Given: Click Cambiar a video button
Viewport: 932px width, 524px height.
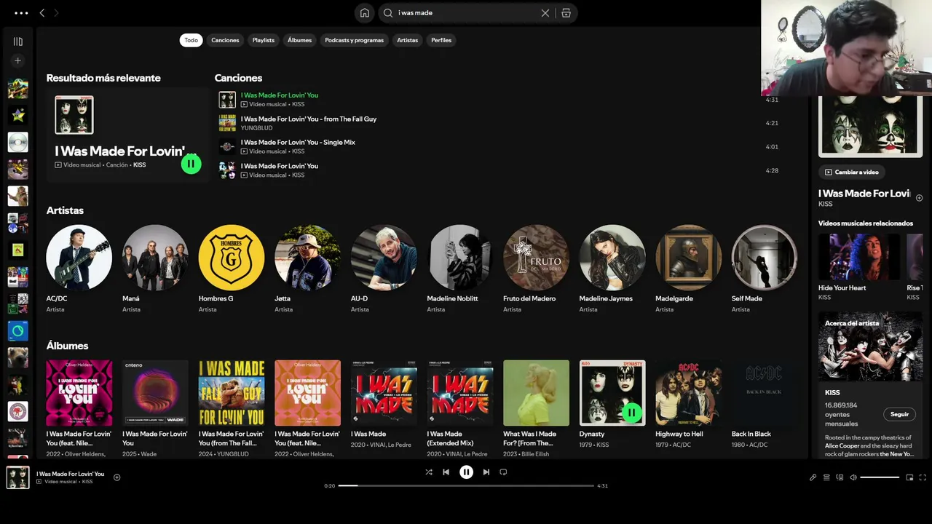Looking at the screenshot, I should coord(851,172).
